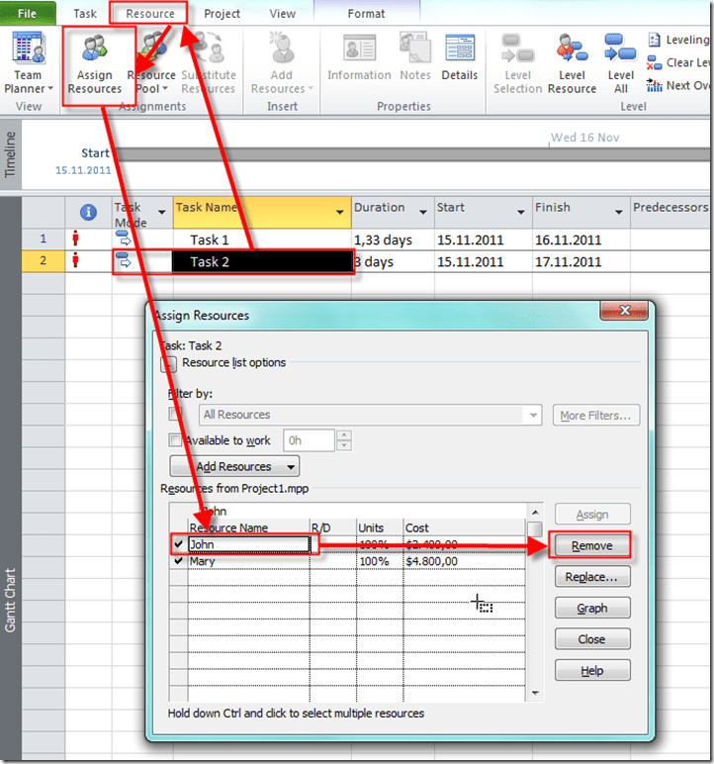Click the Remove button in dialog
Screen dimensions: 714x764
[x=591, y=545]
